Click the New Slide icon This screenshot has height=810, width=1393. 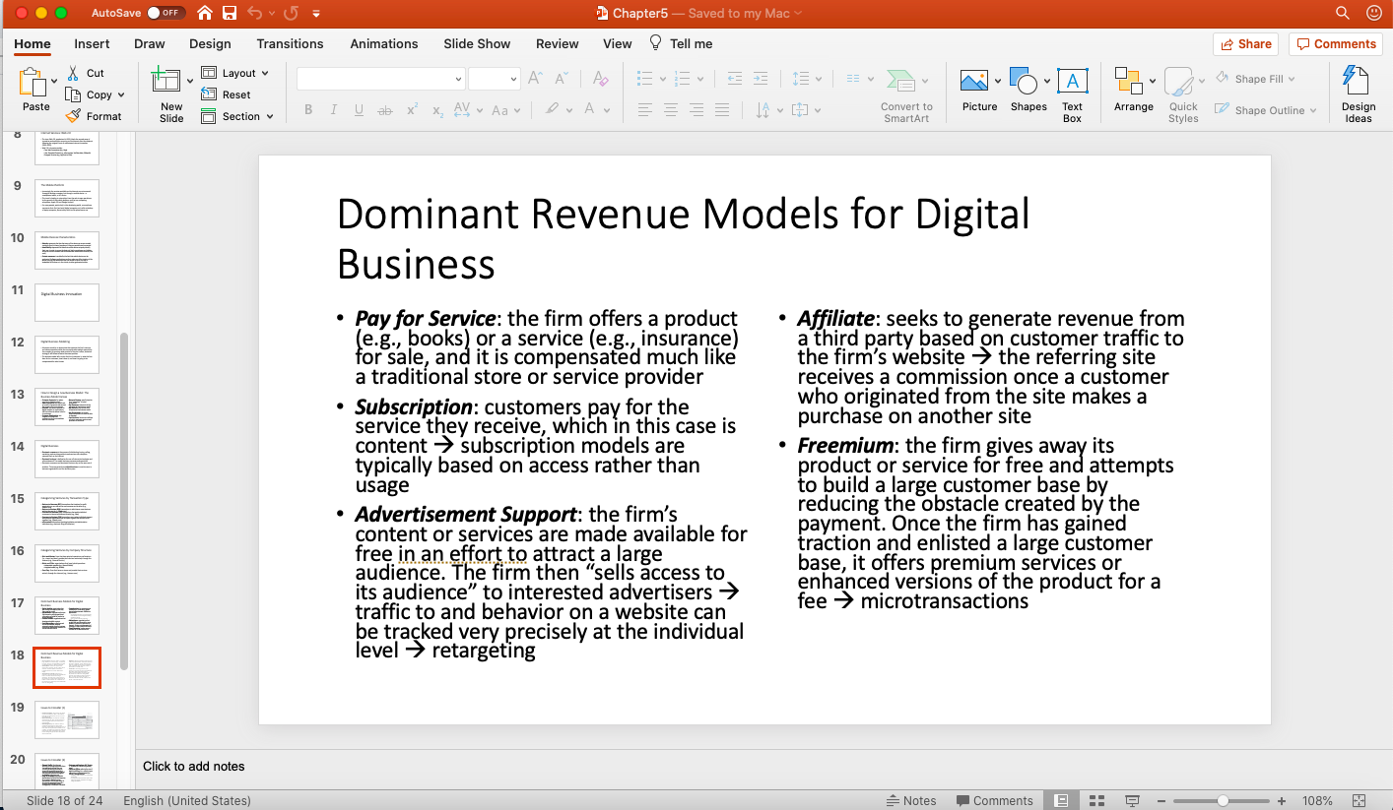(166, 82)
